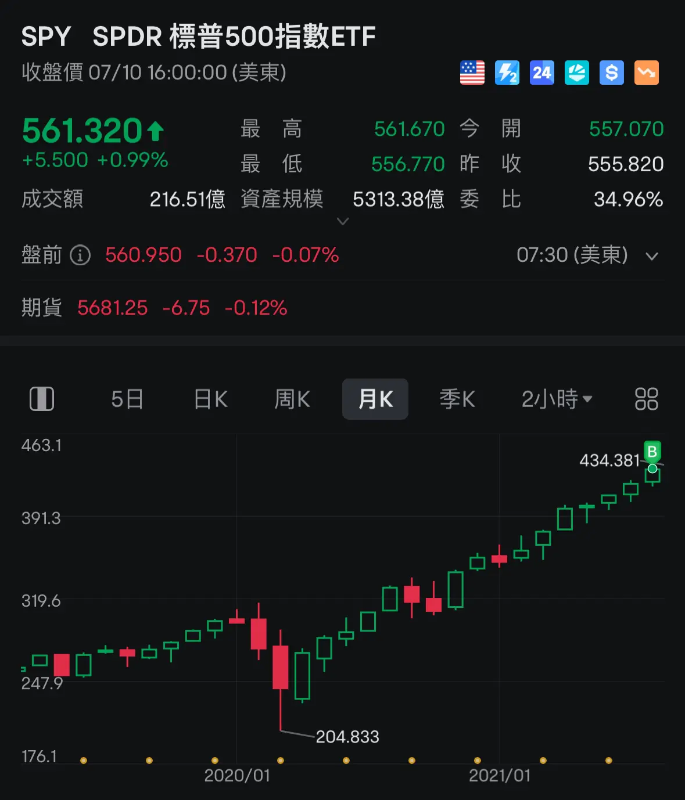Screen dimensions: 685x800
Task: Switch to the 5日 chart tab
Action: click(127, 399)
